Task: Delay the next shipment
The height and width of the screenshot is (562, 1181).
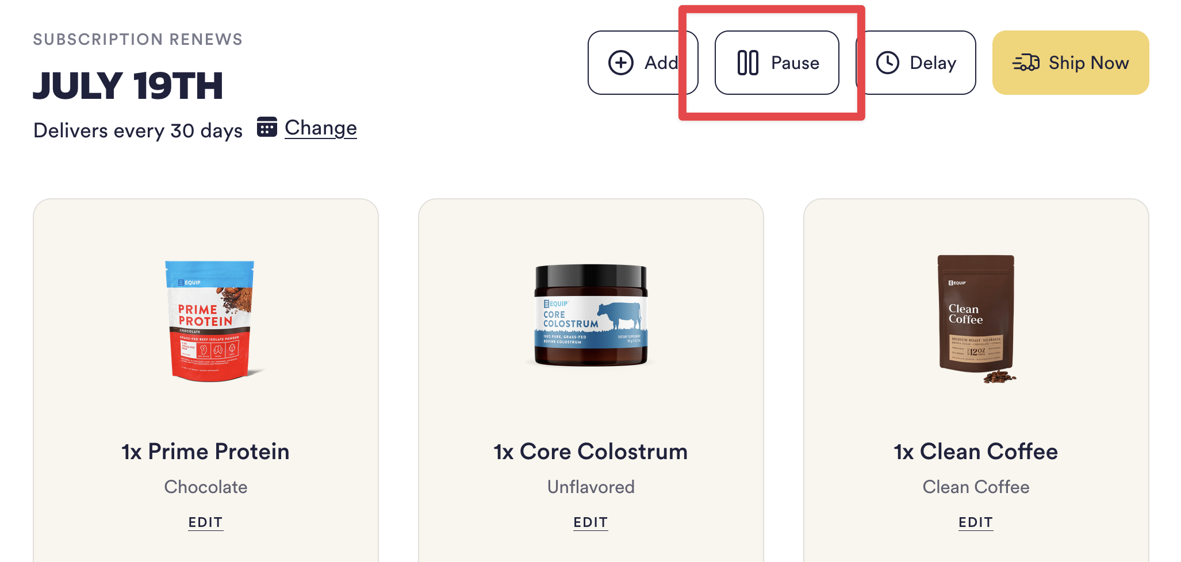Action: pos(916,63)
